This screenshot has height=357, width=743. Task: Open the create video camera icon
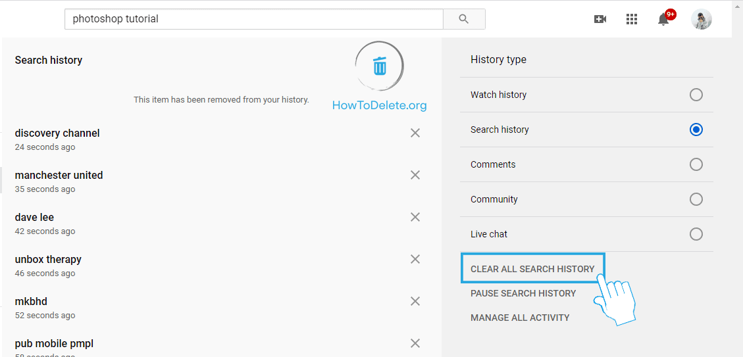tap(600, 19)
